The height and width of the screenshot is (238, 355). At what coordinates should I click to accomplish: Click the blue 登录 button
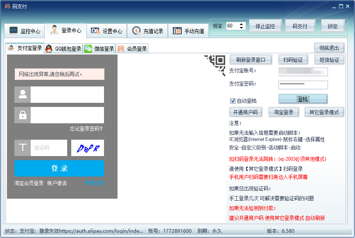point(59,168)
